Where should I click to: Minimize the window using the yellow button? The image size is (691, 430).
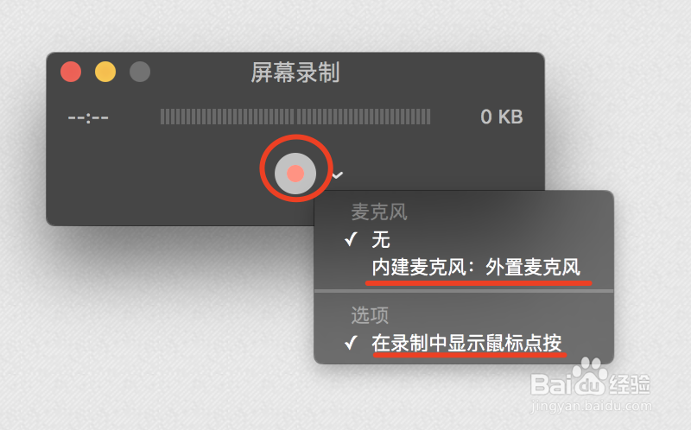pos(105,72)
